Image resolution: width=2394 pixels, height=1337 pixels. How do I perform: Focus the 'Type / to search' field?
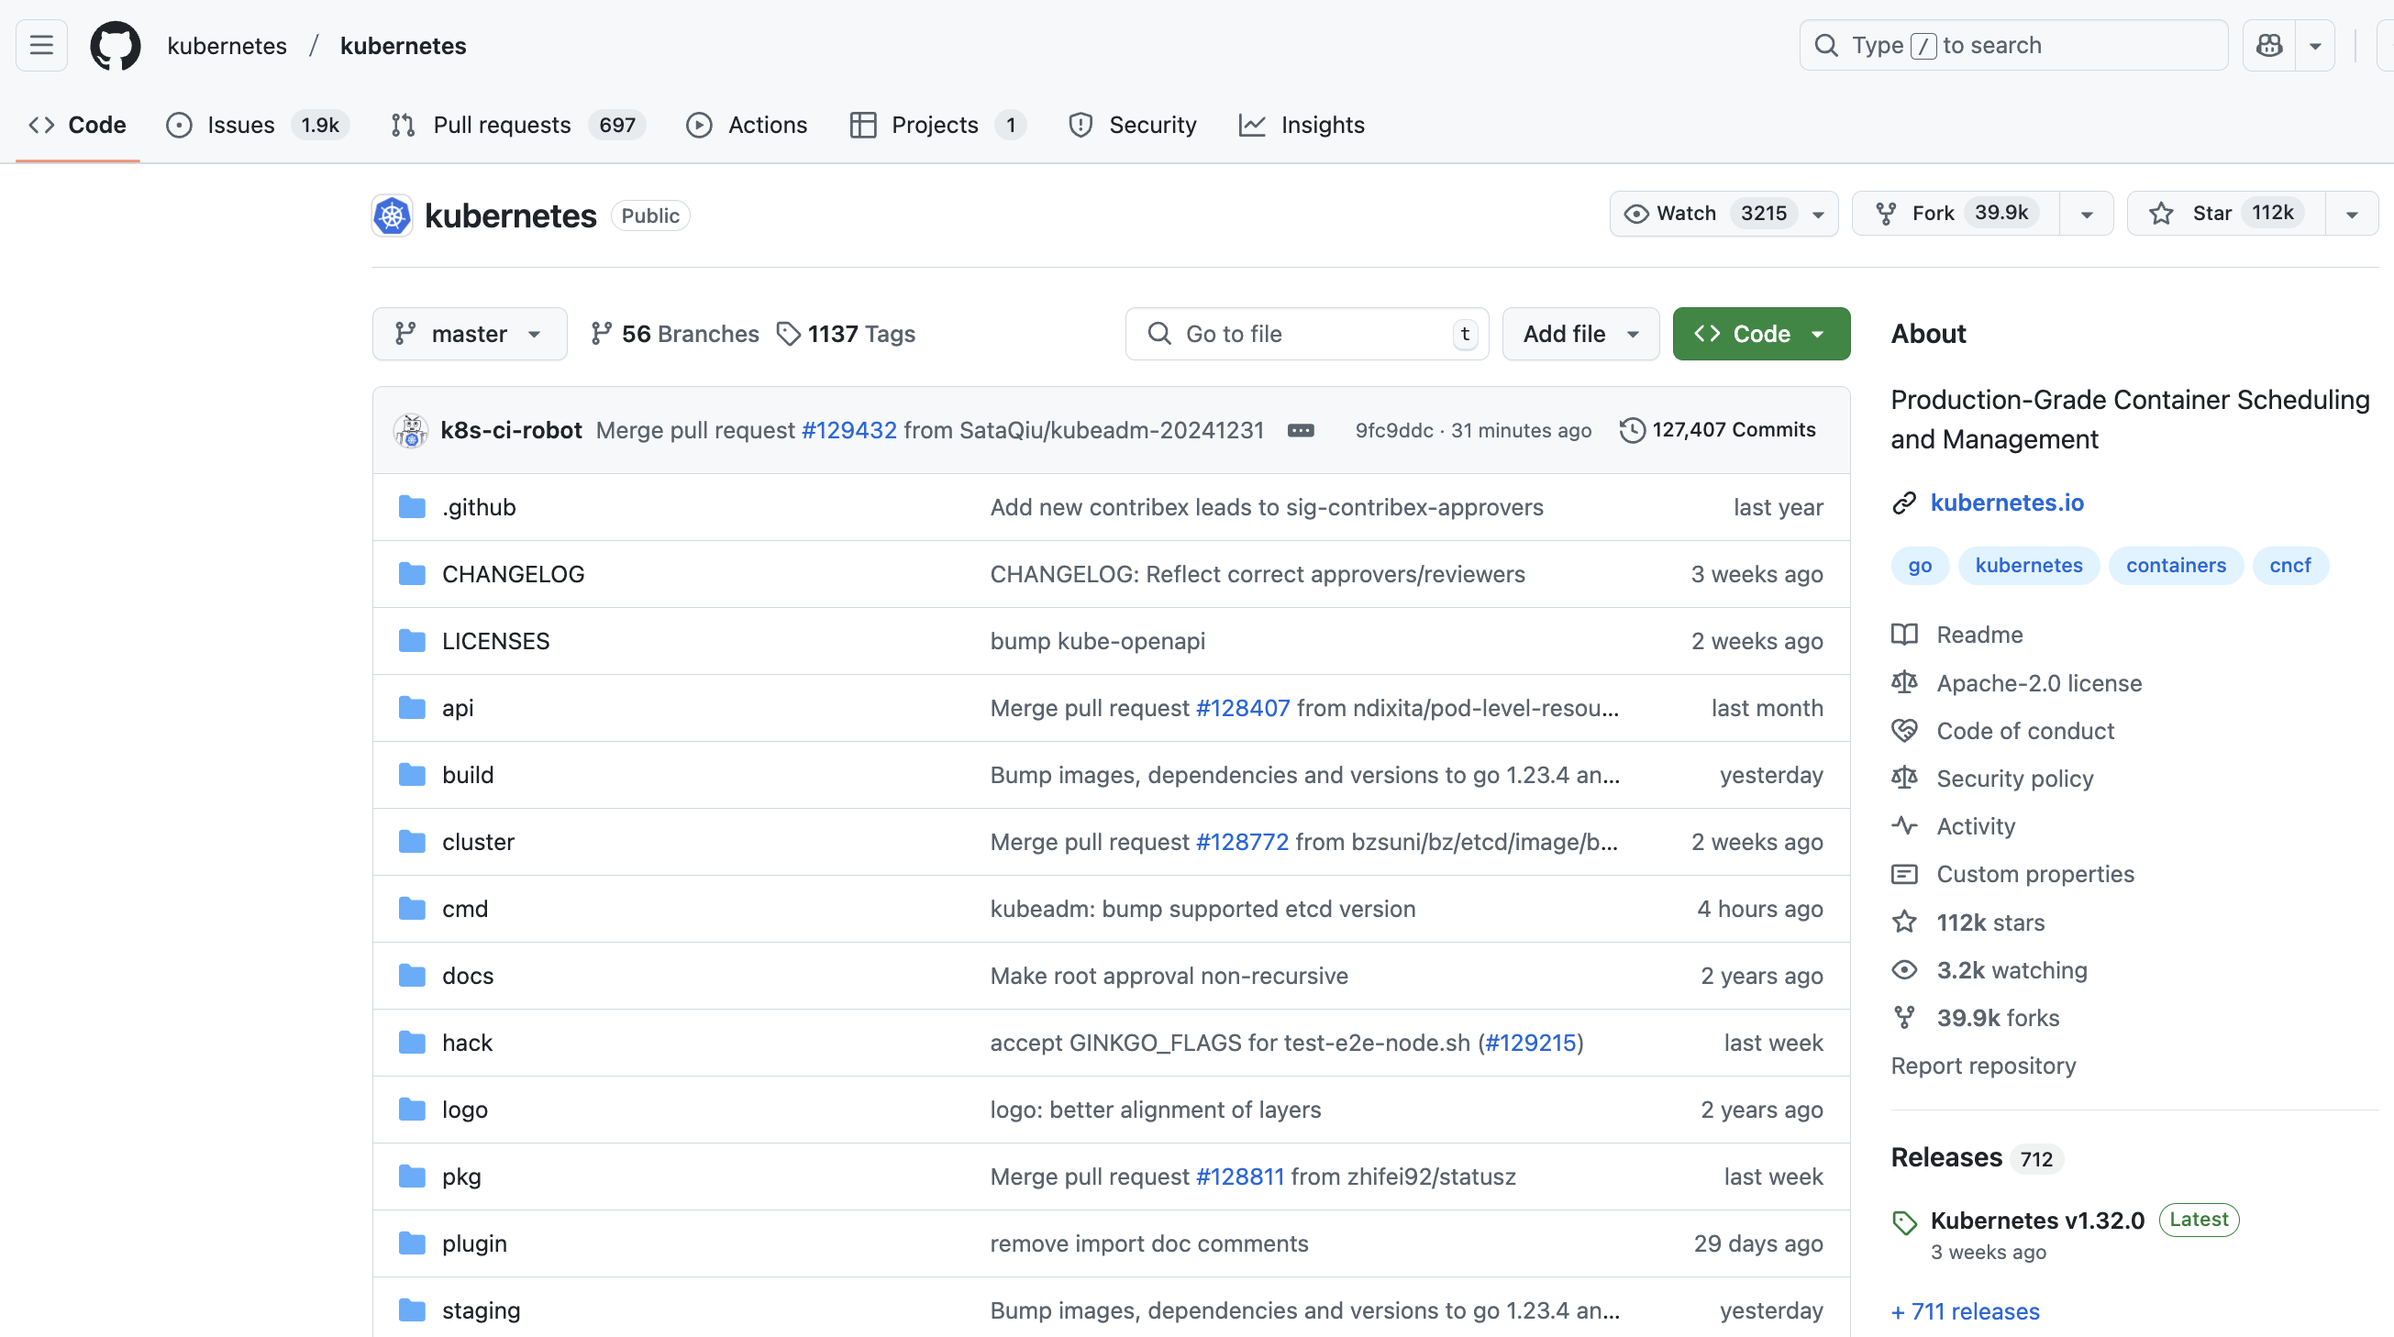2013,45
